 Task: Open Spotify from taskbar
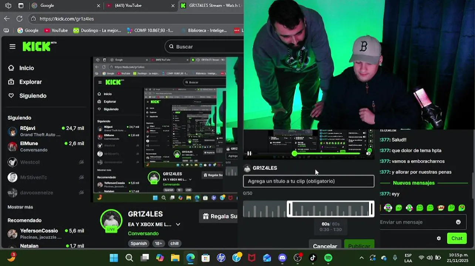[x=328, y=258]
